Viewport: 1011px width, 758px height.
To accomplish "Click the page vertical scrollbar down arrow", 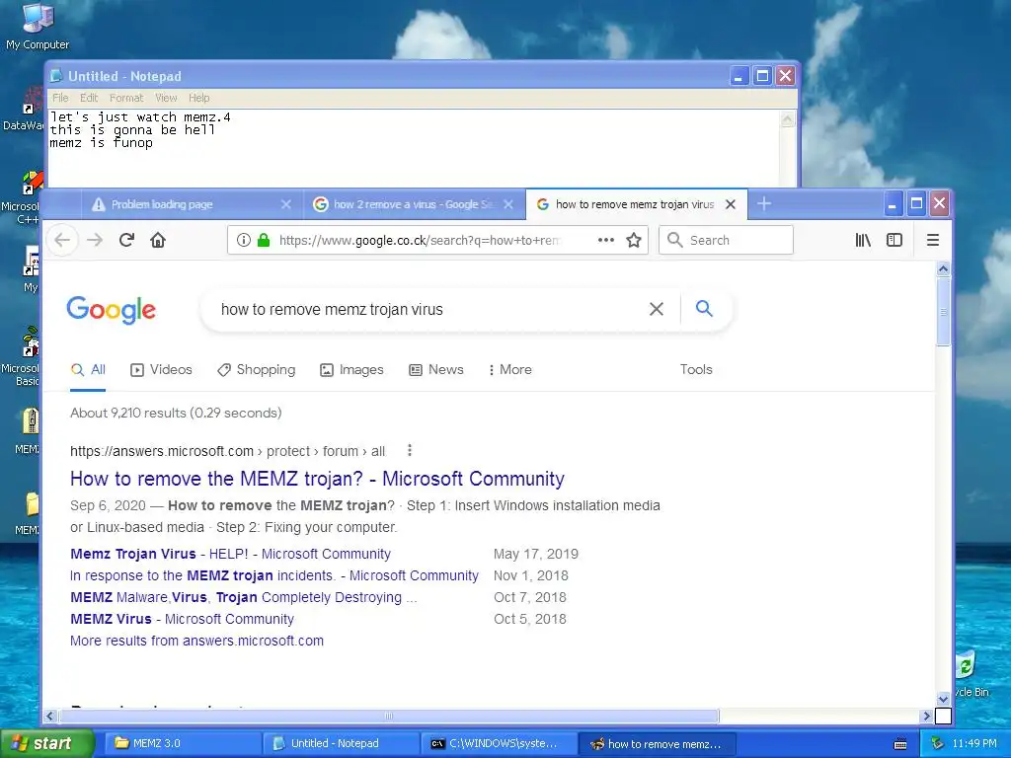I will pos(943,700).
